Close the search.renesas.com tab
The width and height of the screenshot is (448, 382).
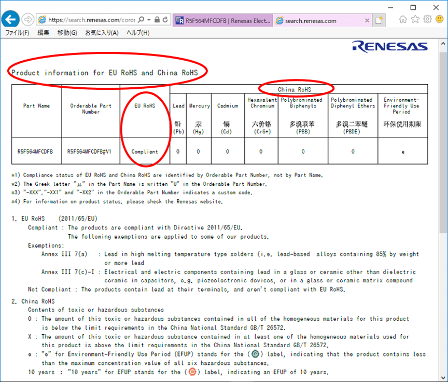coord(367,21)
